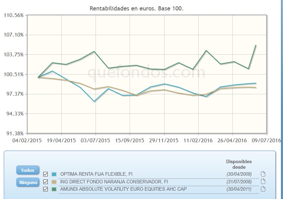
Task: Click the 15/09/2015 x-axis date label
Action: [x=130, y=140]
